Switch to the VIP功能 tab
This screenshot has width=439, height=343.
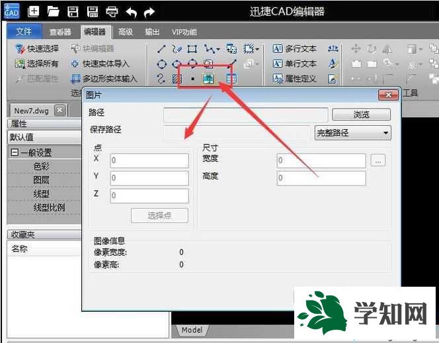pos(184,32)
